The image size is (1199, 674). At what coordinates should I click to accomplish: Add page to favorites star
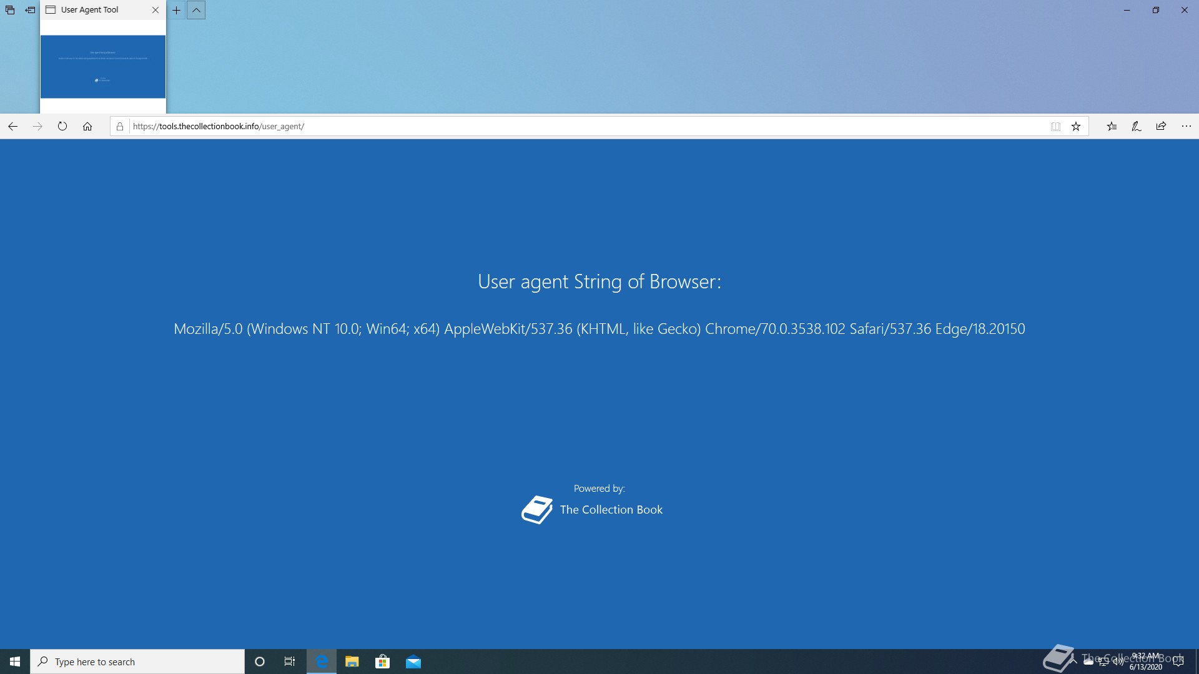point(1076,126)
